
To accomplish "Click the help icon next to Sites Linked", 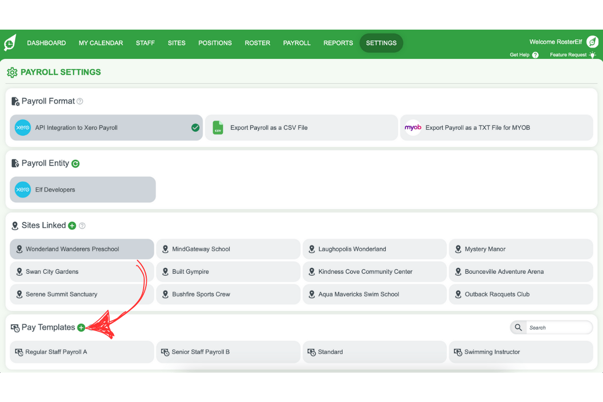I will [82, 225].
